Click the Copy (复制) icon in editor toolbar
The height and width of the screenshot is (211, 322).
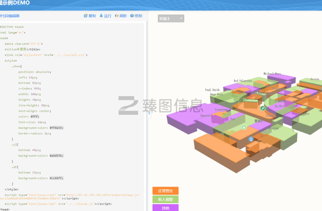86,16
